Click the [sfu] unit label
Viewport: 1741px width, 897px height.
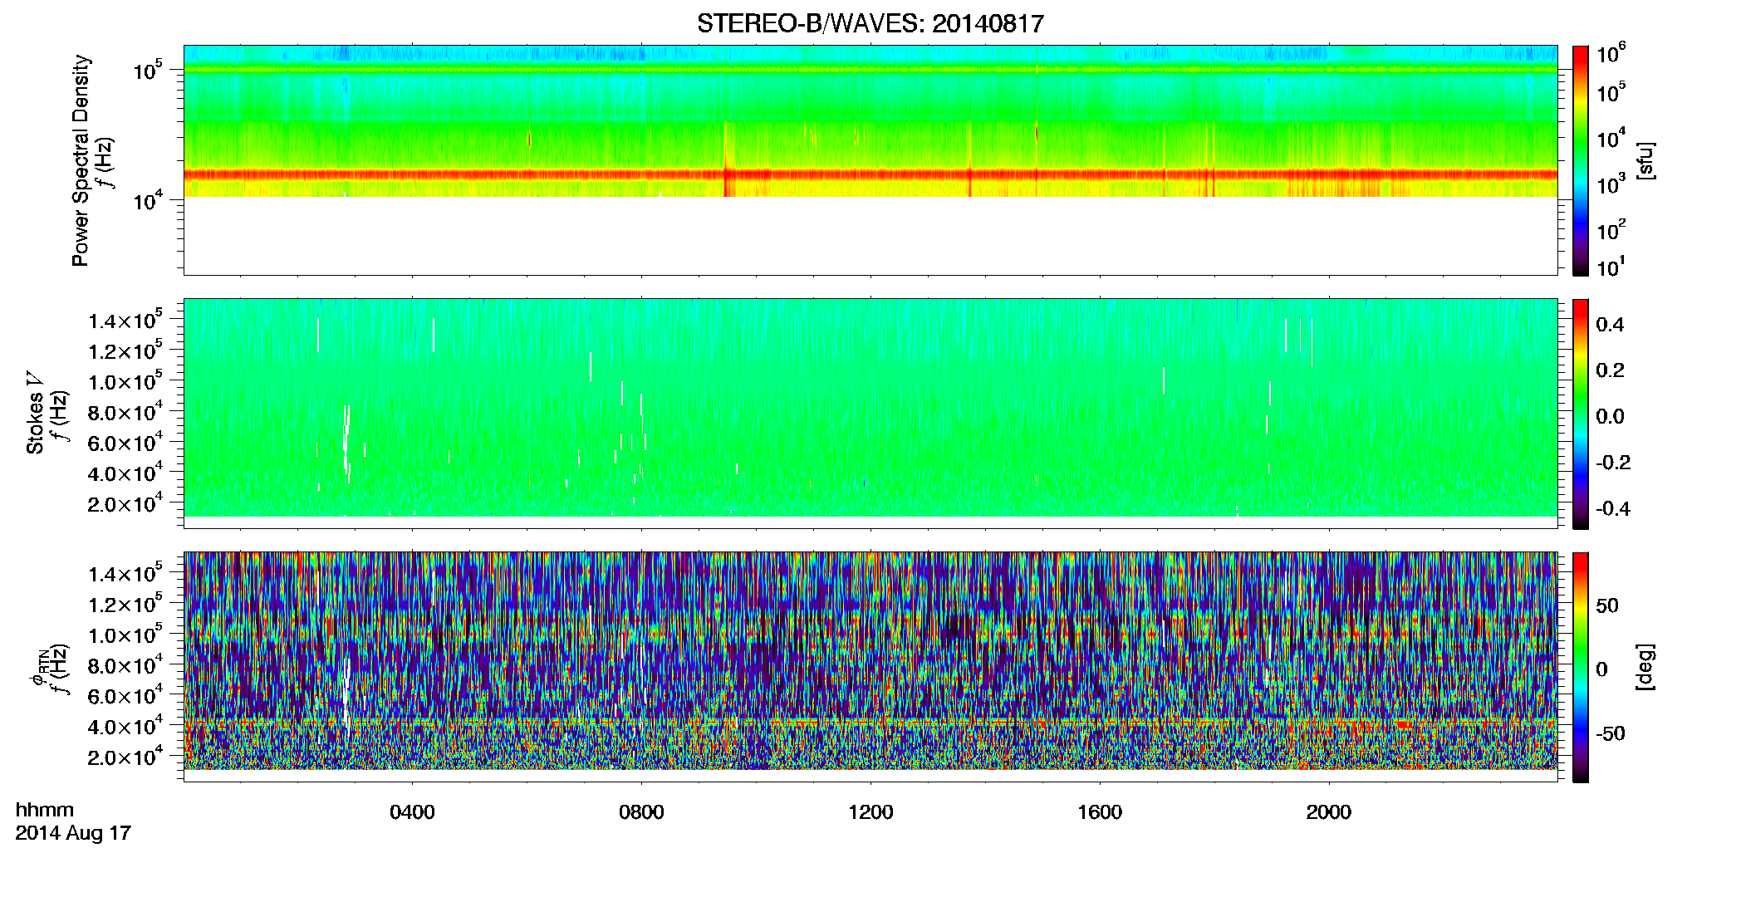1645,160
